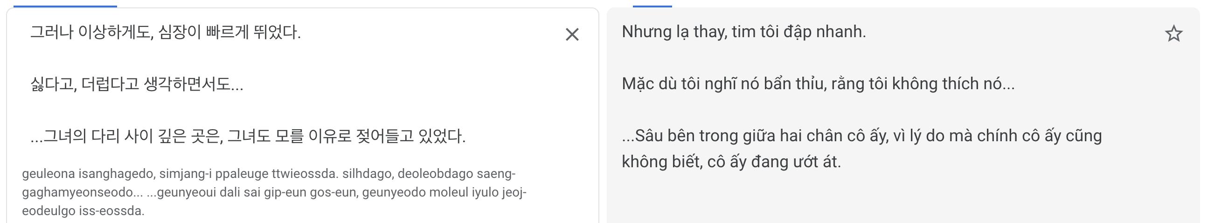
Task: Click the translated line starting with "Mặc dù"
Action: pyautogui.click(x=817, y=84)
